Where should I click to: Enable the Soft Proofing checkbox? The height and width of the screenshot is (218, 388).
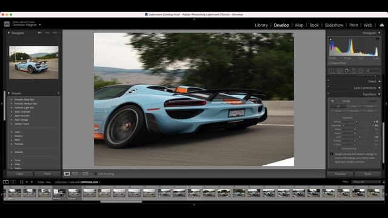[x=96, y=174]
